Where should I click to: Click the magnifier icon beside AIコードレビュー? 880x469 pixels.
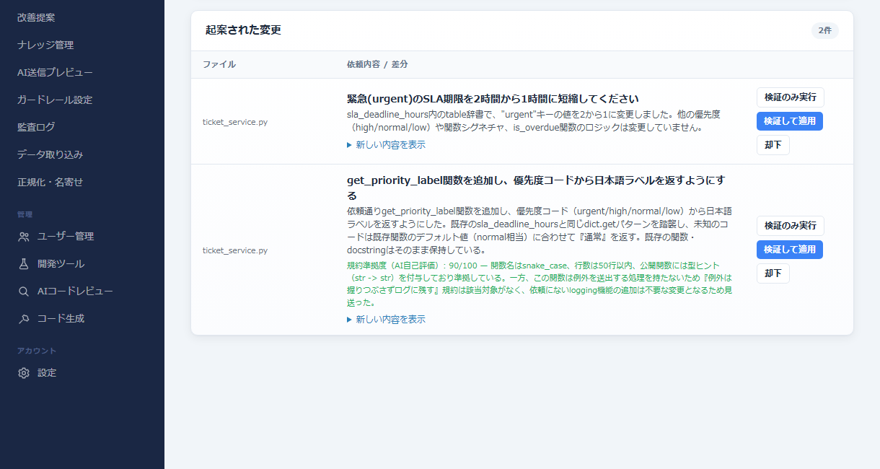pos(24,291)
